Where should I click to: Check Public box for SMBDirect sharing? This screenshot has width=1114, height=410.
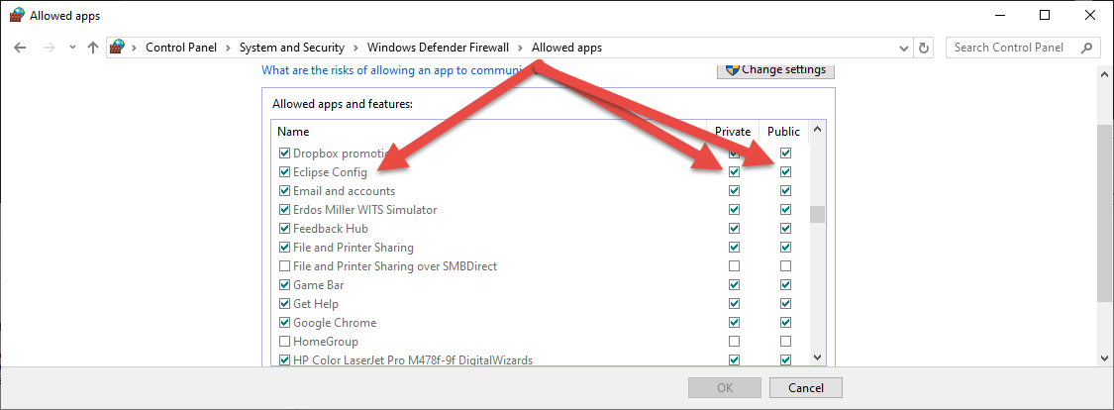pyautogui.click(x=785, y=265)
